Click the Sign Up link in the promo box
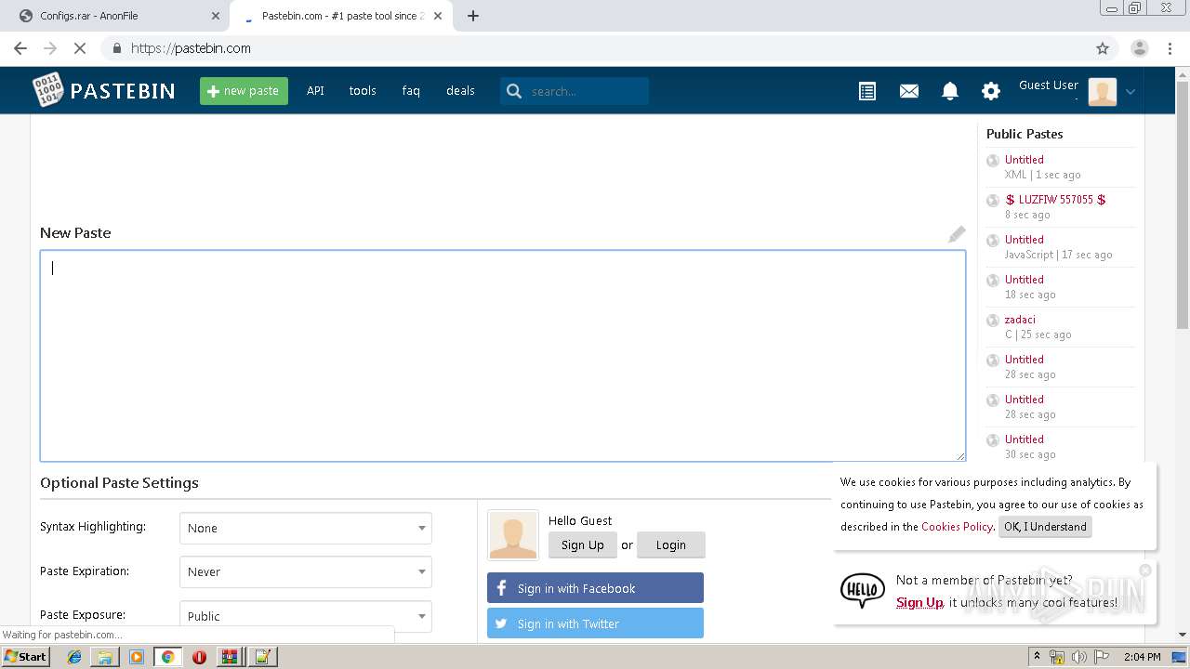This screenshot has width=1190, height=669. [x=919, y=602]
